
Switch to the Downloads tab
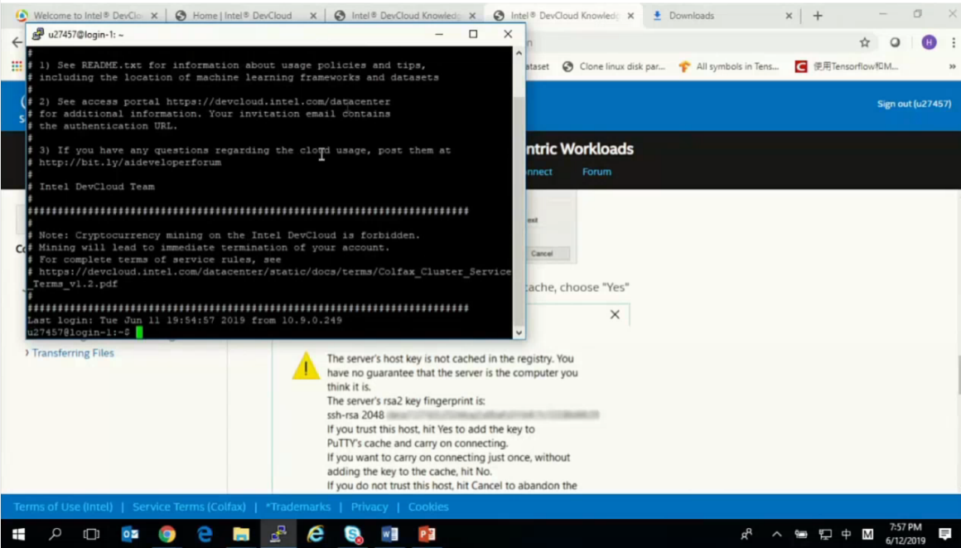[x=691, y=16]
